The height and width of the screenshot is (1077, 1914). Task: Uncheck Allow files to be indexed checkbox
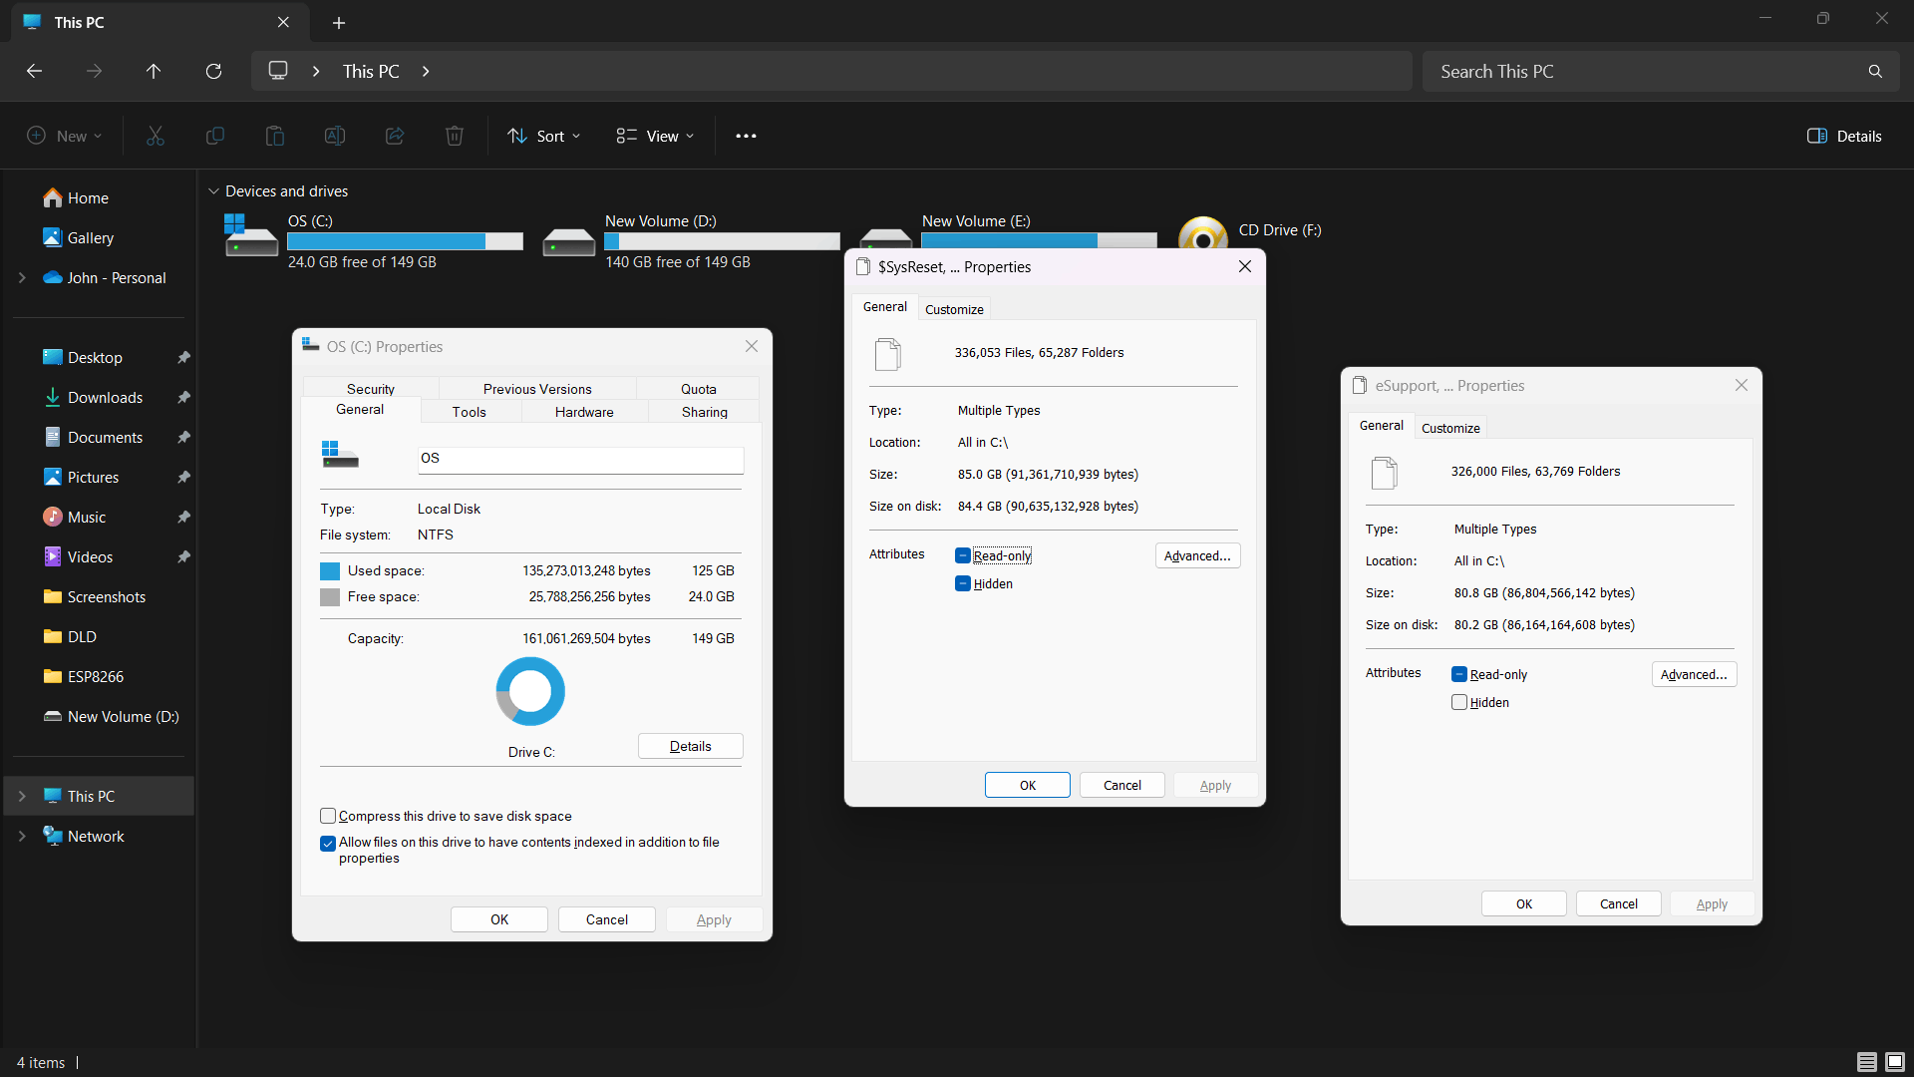tap(328, 844)
